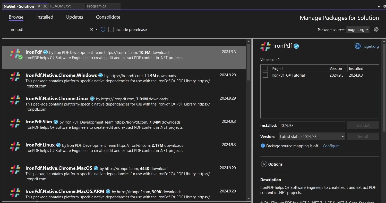Image resolution: width=386 pixels, height=203 pixels.
Task: Open the Configure package source mapping link
Action: pos(331,146)
